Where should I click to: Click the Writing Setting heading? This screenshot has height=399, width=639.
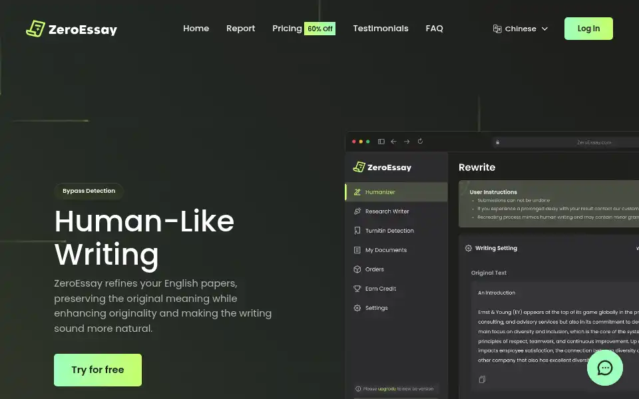tap(496, 248)
